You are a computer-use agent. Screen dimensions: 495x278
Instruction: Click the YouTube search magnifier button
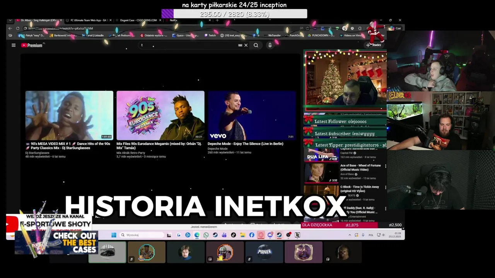coord(256,45)
